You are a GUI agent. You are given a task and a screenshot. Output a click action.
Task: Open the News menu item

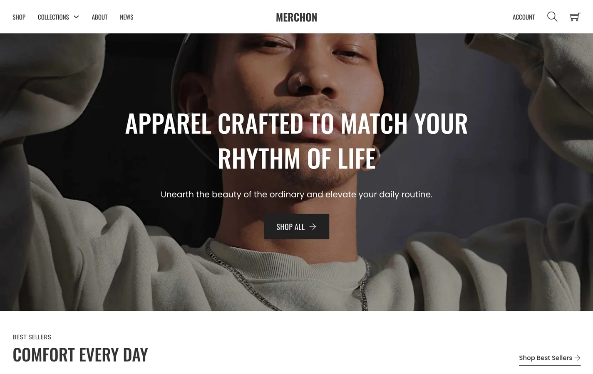[127, 17]
